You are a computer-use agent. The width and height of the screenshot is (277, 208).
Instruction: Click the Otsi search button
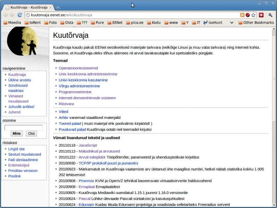coord(32,133)
